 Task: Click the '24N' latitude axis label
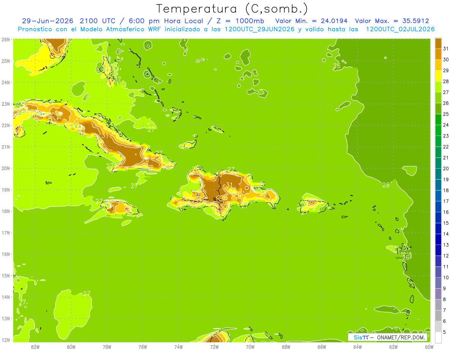tap(6, 82)
